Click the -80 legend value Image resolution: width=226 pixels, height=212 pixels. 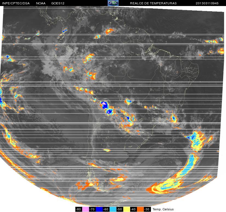79,209
